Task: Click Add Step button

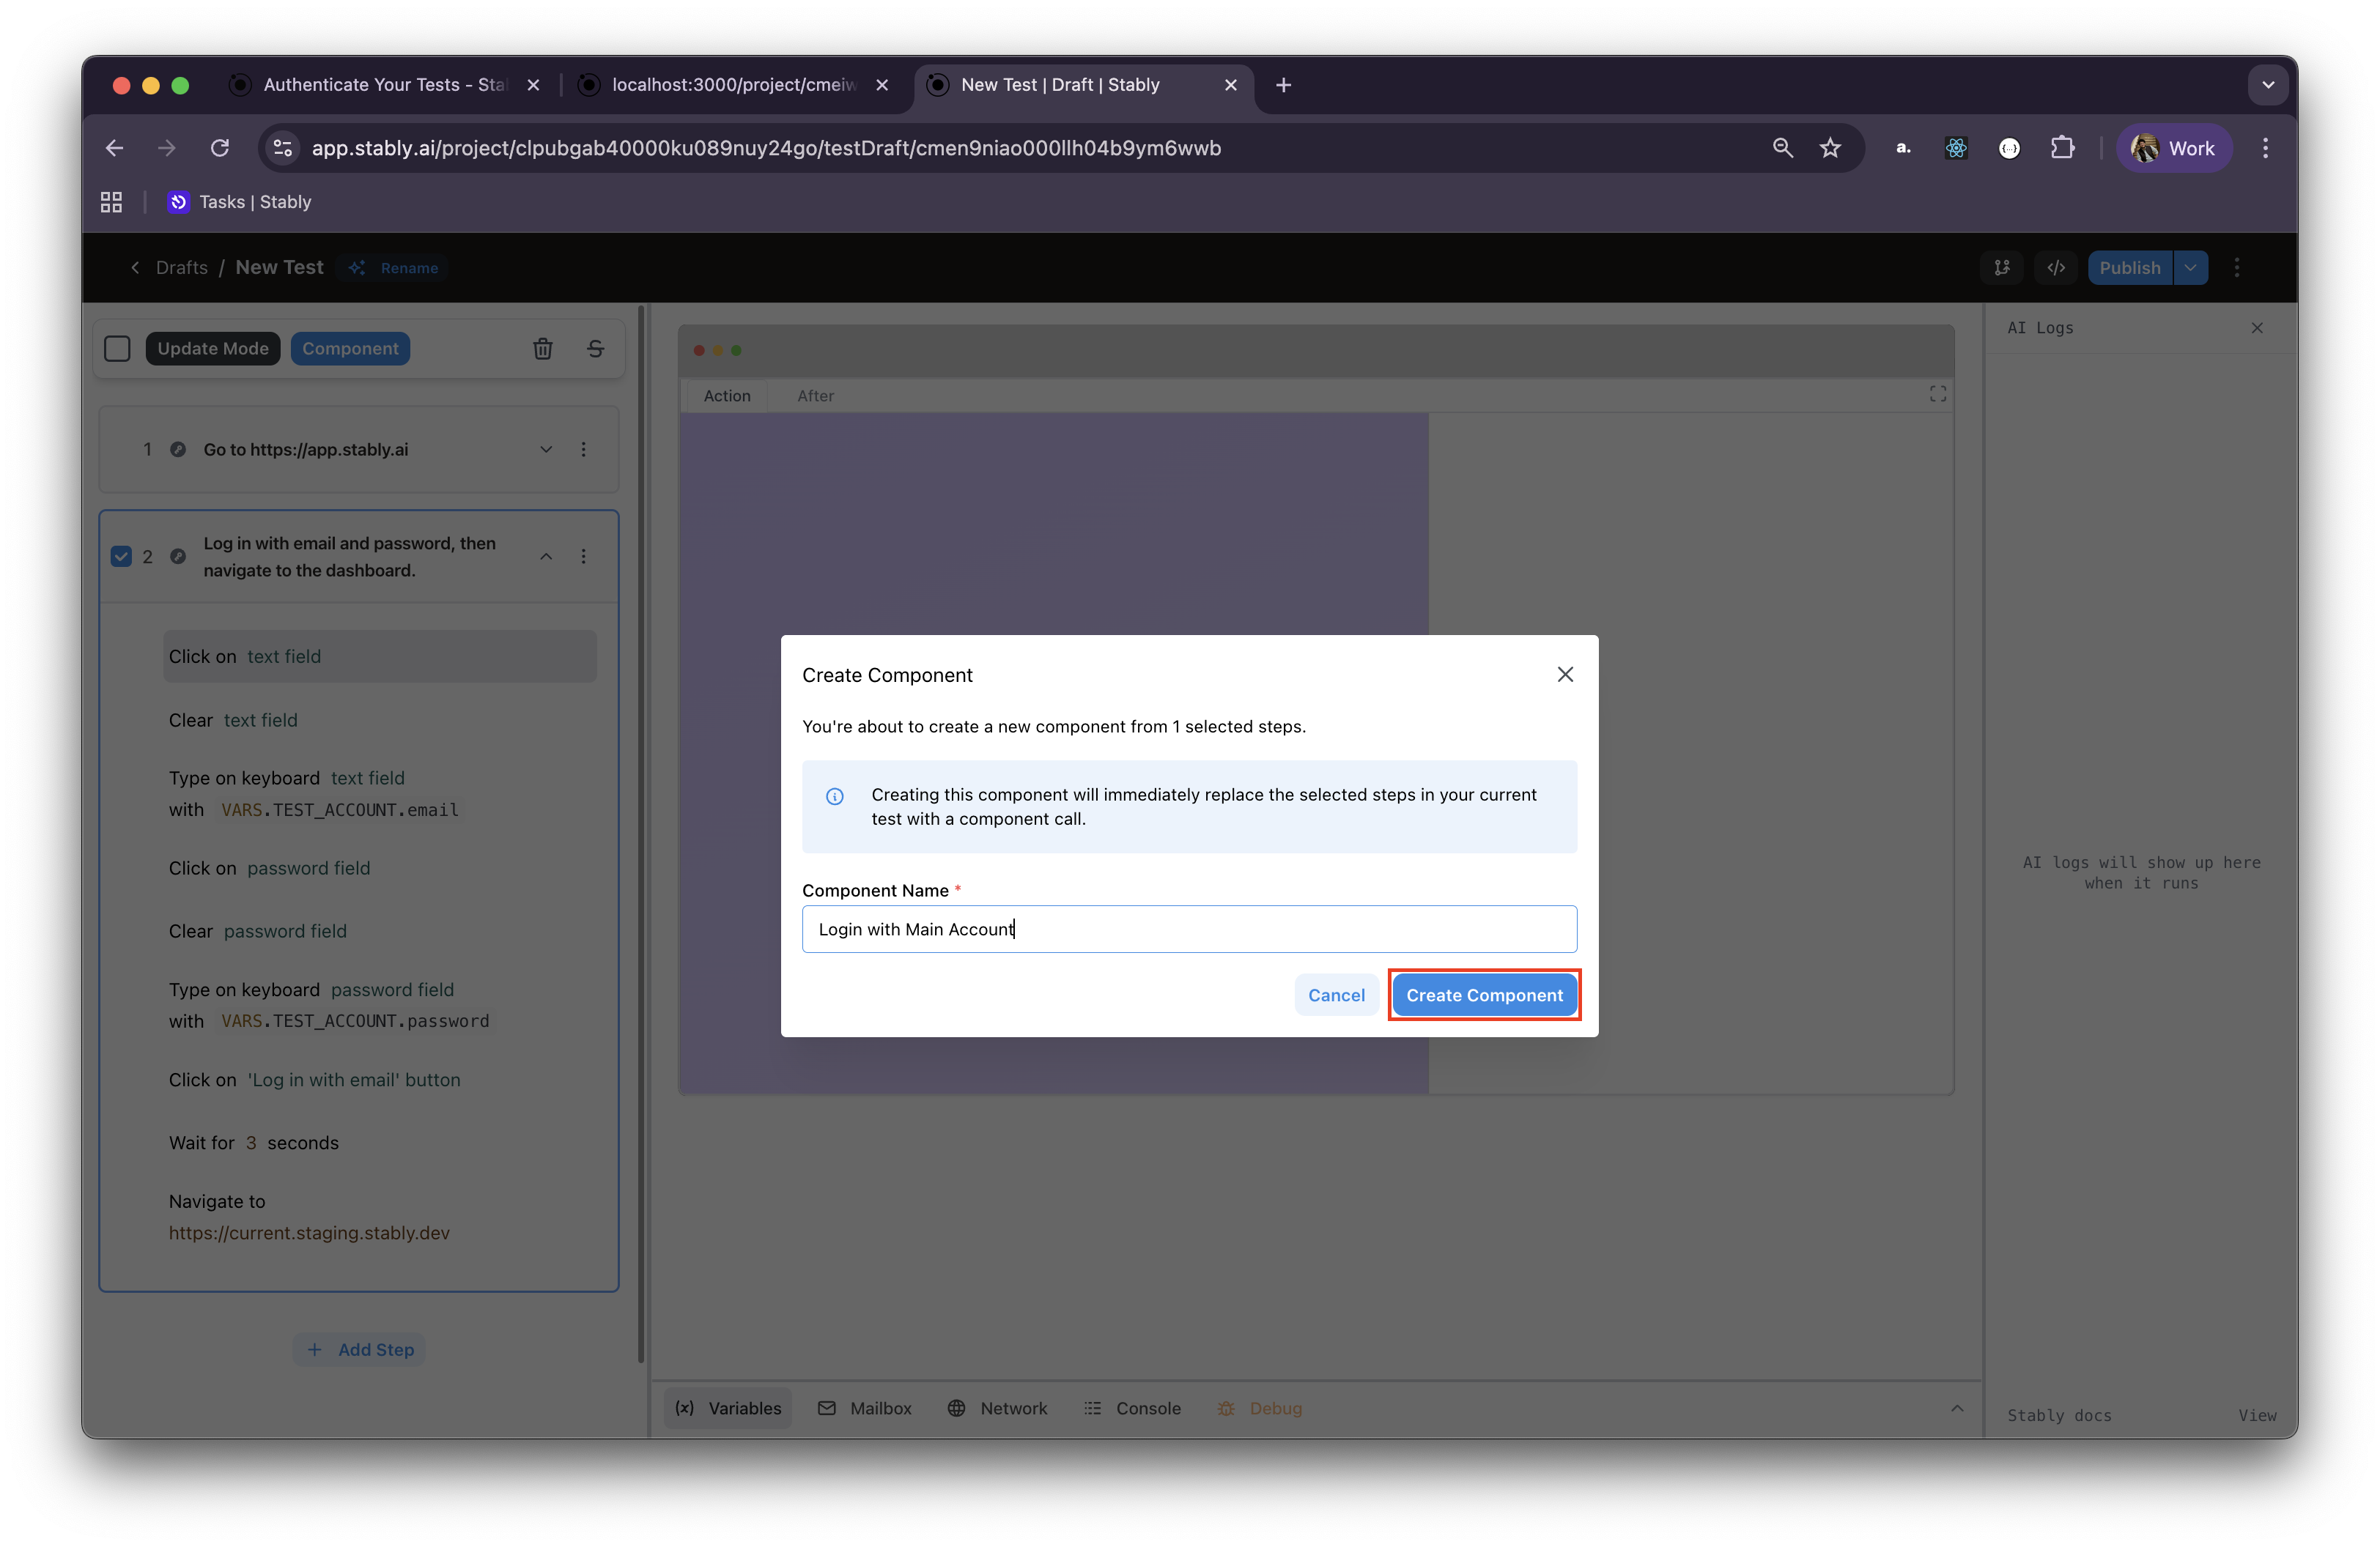Action: coord(359,1349)
